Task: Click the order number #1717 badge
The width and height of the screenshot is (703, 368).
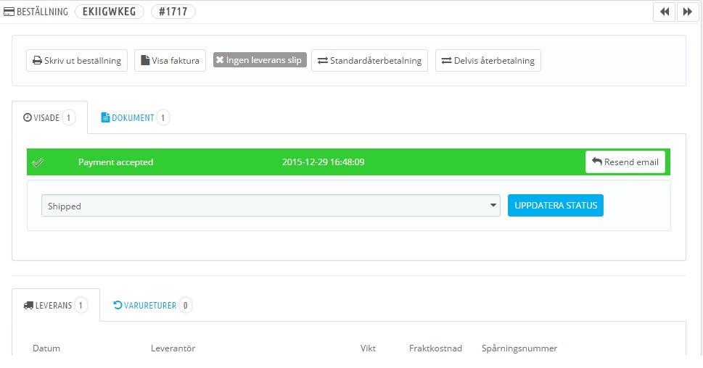Action: pos(173,12)
